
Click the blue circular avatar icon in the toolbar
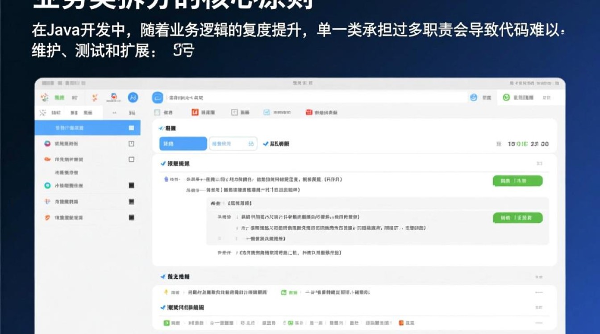coord(133,98)
